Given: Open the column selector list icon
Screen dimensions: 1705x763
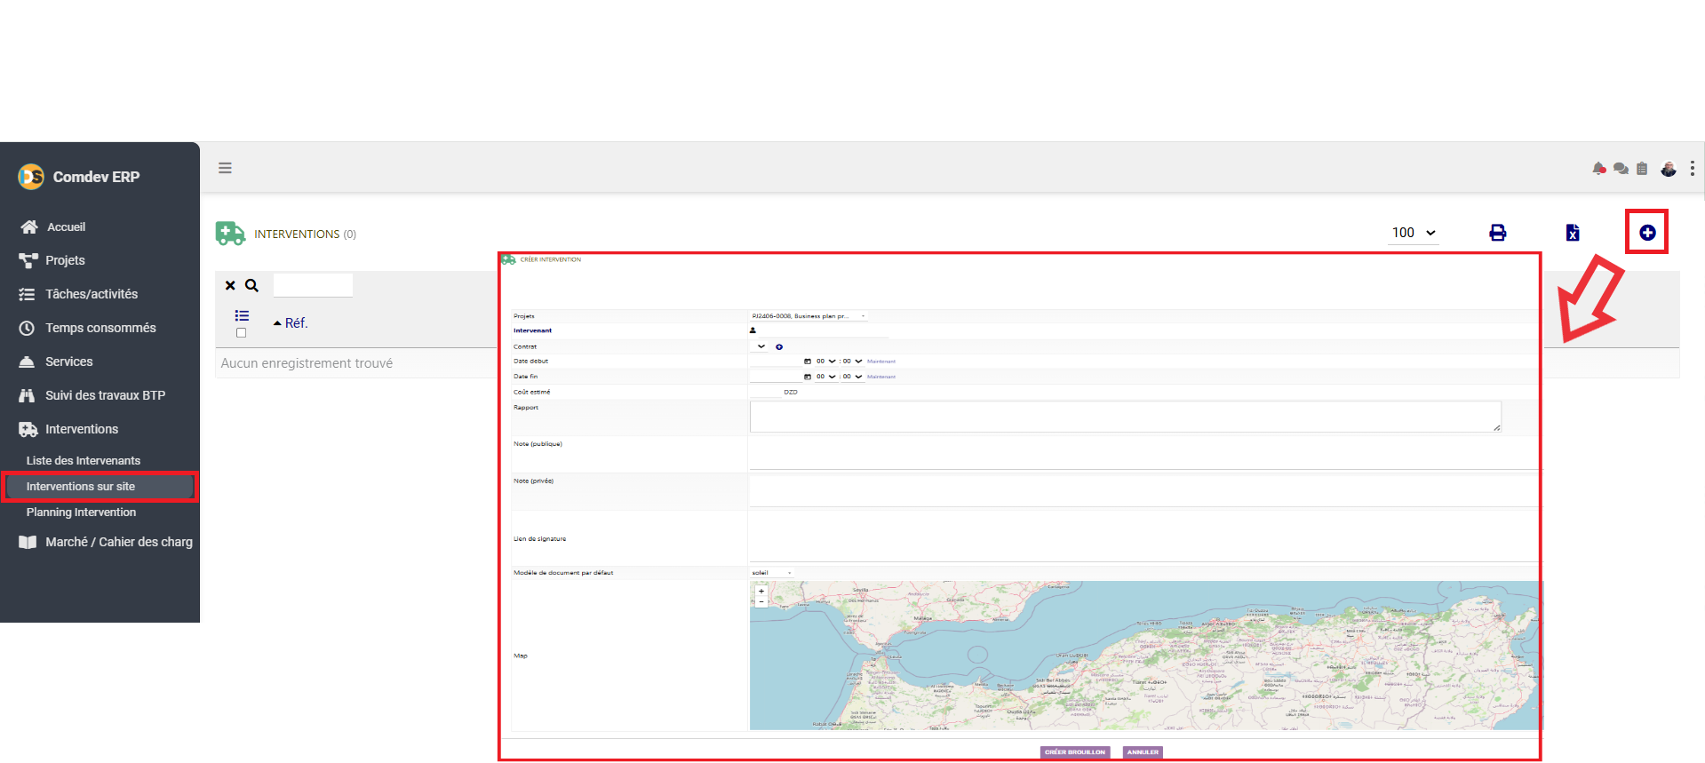Looking at the screenshot, I should click(242, 315).
